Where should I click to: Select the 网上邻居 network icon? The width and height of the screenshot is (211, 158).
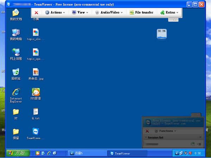[16, 53]
